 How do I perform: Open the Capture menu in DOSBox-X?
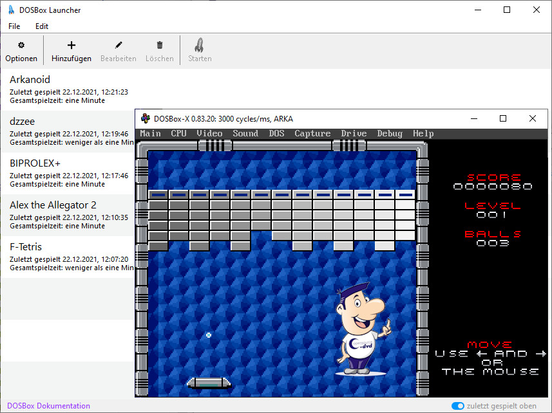point(312,134)
